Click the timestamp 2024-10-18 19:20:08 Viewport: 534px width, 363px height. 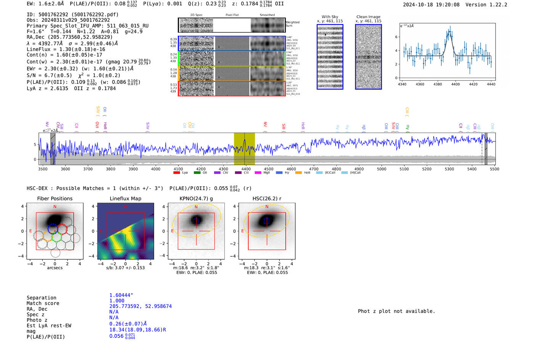pyautogui.click(x=431, y=5)
